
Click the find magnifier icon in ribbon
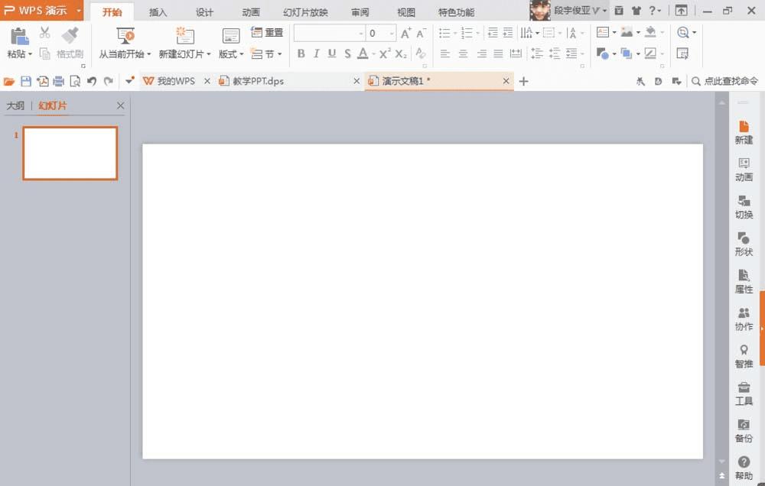click(682, 33)
